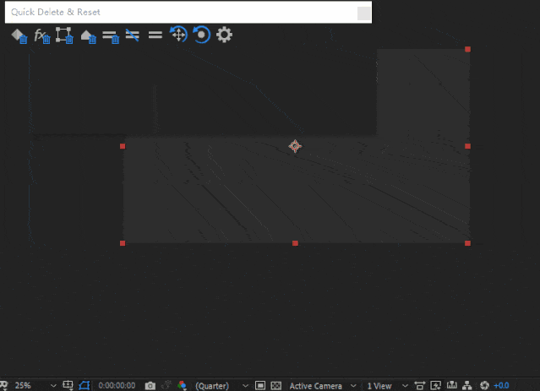Viewport: 540px width, 391px height.
Task: Click the delete masks icon
Action: click(64, 35)
